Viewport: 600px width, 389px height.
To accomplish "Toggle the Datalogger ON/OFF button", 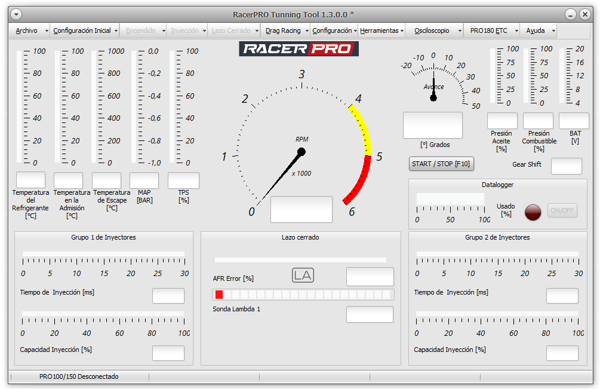I will point(562,210).
